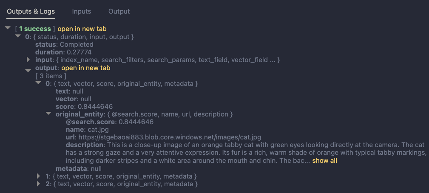Open output in new tab

[86, 68]
